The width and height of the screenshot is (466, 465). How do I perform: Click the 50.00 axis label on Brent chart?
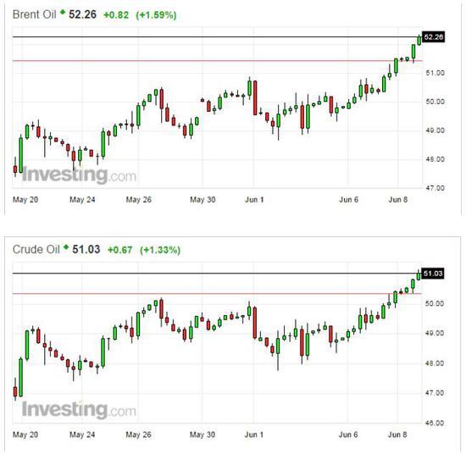[x=435, y=102]
